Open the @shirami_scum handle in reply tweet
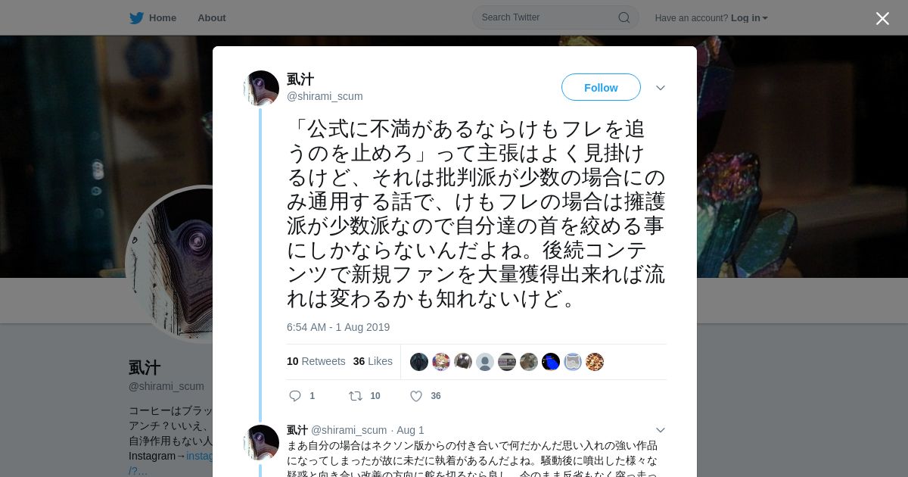 click(x=349, y=430)
